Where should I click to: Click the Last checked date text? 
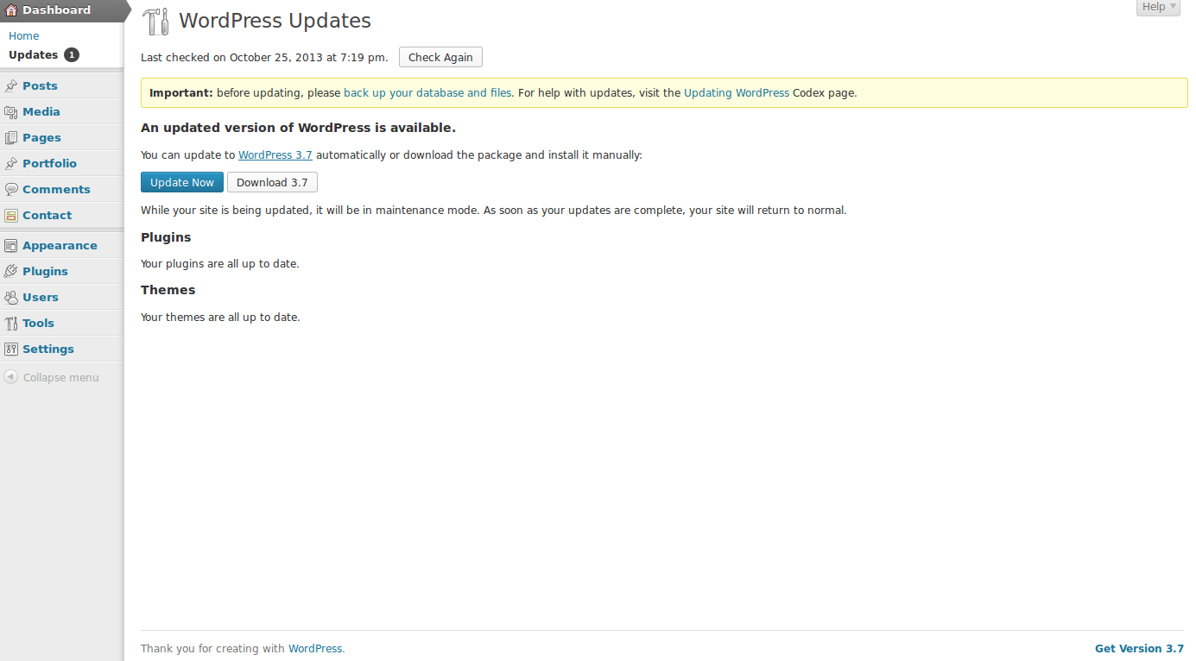coord(264,58)
